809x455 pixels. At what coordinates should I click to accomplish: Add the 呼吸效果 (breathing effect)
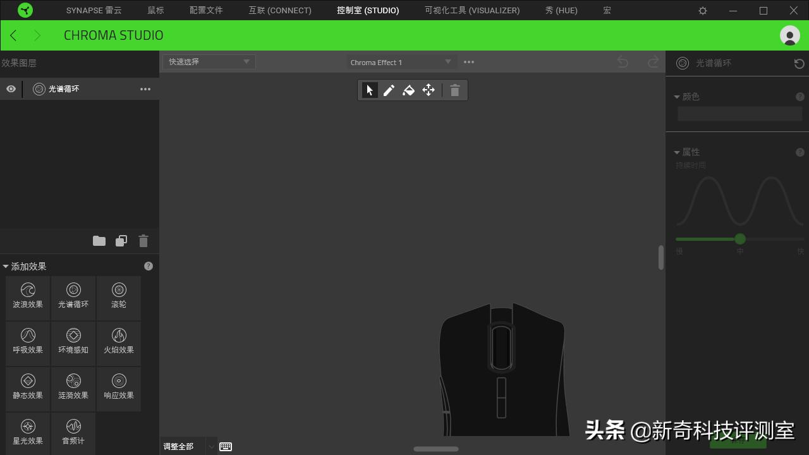27,343
